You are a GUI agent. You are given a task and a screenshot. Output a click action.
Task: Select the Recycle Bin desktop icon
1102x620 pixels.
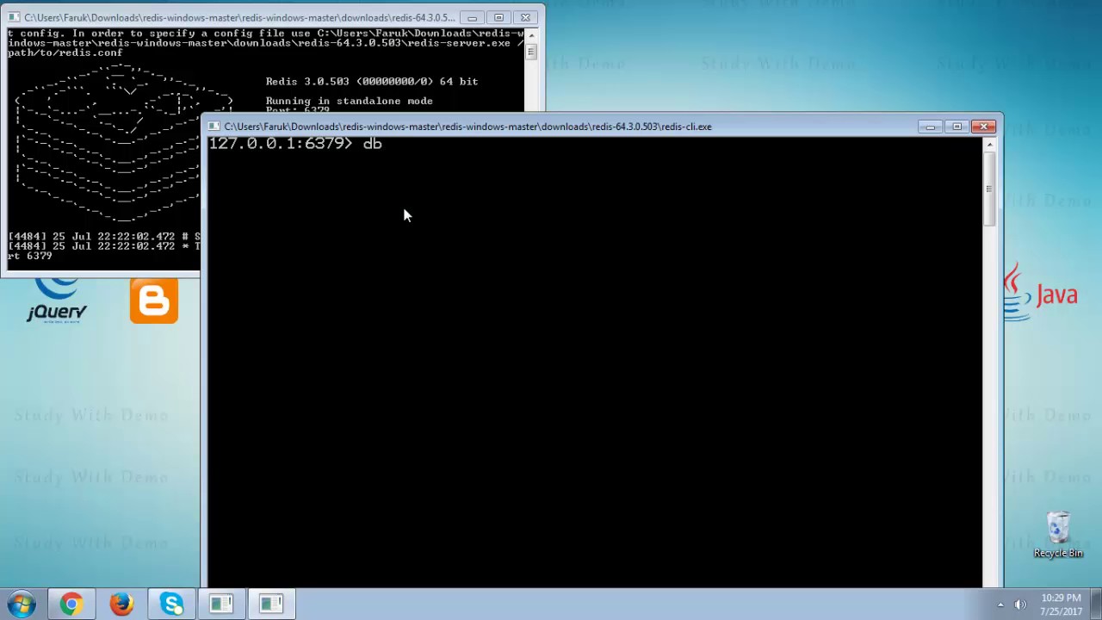pyautogui.click(x=1058, y=535)
